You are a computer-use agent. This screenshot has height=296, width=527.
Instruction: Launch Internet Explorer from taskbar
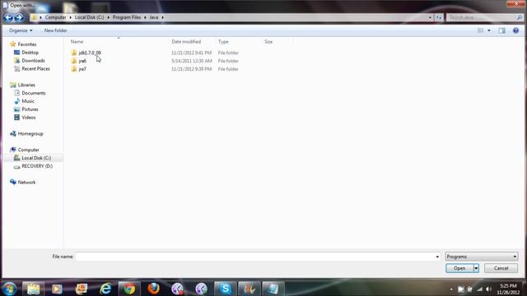click(105, 289)
